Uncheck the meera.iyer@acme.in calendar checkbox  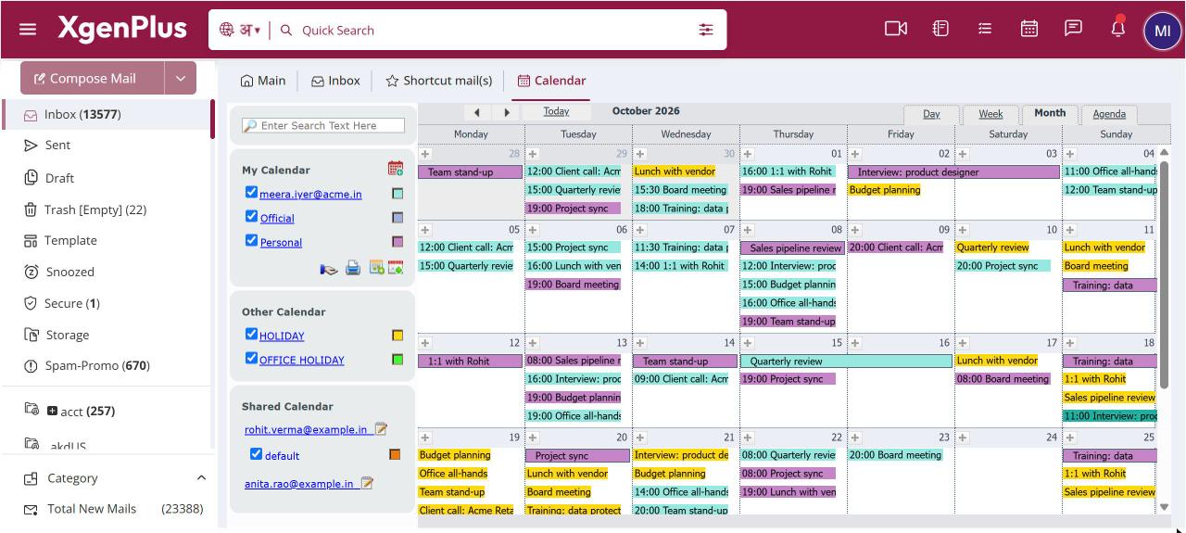[x=251, y=193]
